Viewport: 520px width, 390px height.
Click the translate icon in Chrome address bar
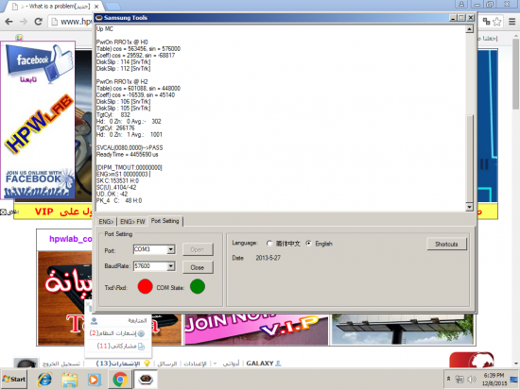click(486, 22)
